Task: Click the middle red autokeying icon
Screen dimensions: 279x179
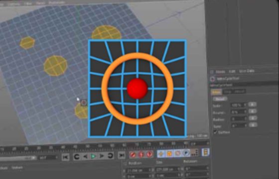Action: (141, 154)
